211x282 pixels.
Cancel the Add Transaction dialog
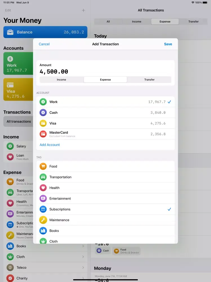pyautogui.click(x=44, y=44)
